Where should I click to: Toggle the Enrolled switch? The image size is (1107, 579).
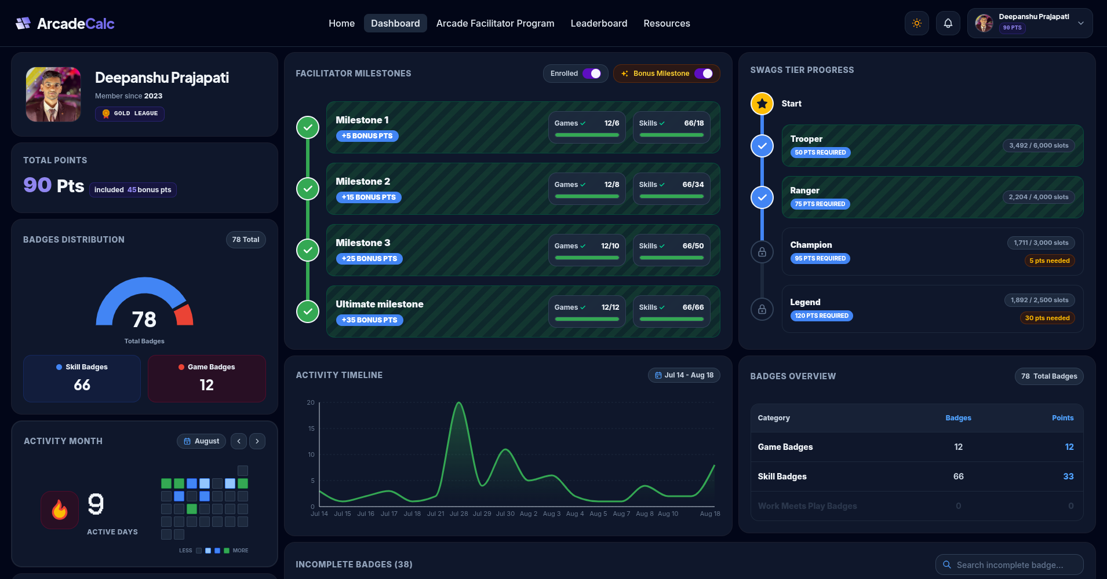click(592, 74)
